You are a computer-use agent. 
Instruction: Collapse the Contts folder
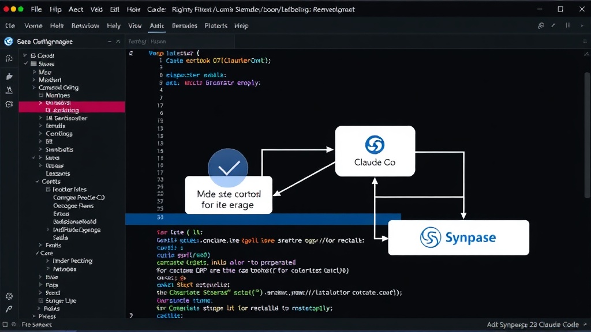(x=38, y=182)
